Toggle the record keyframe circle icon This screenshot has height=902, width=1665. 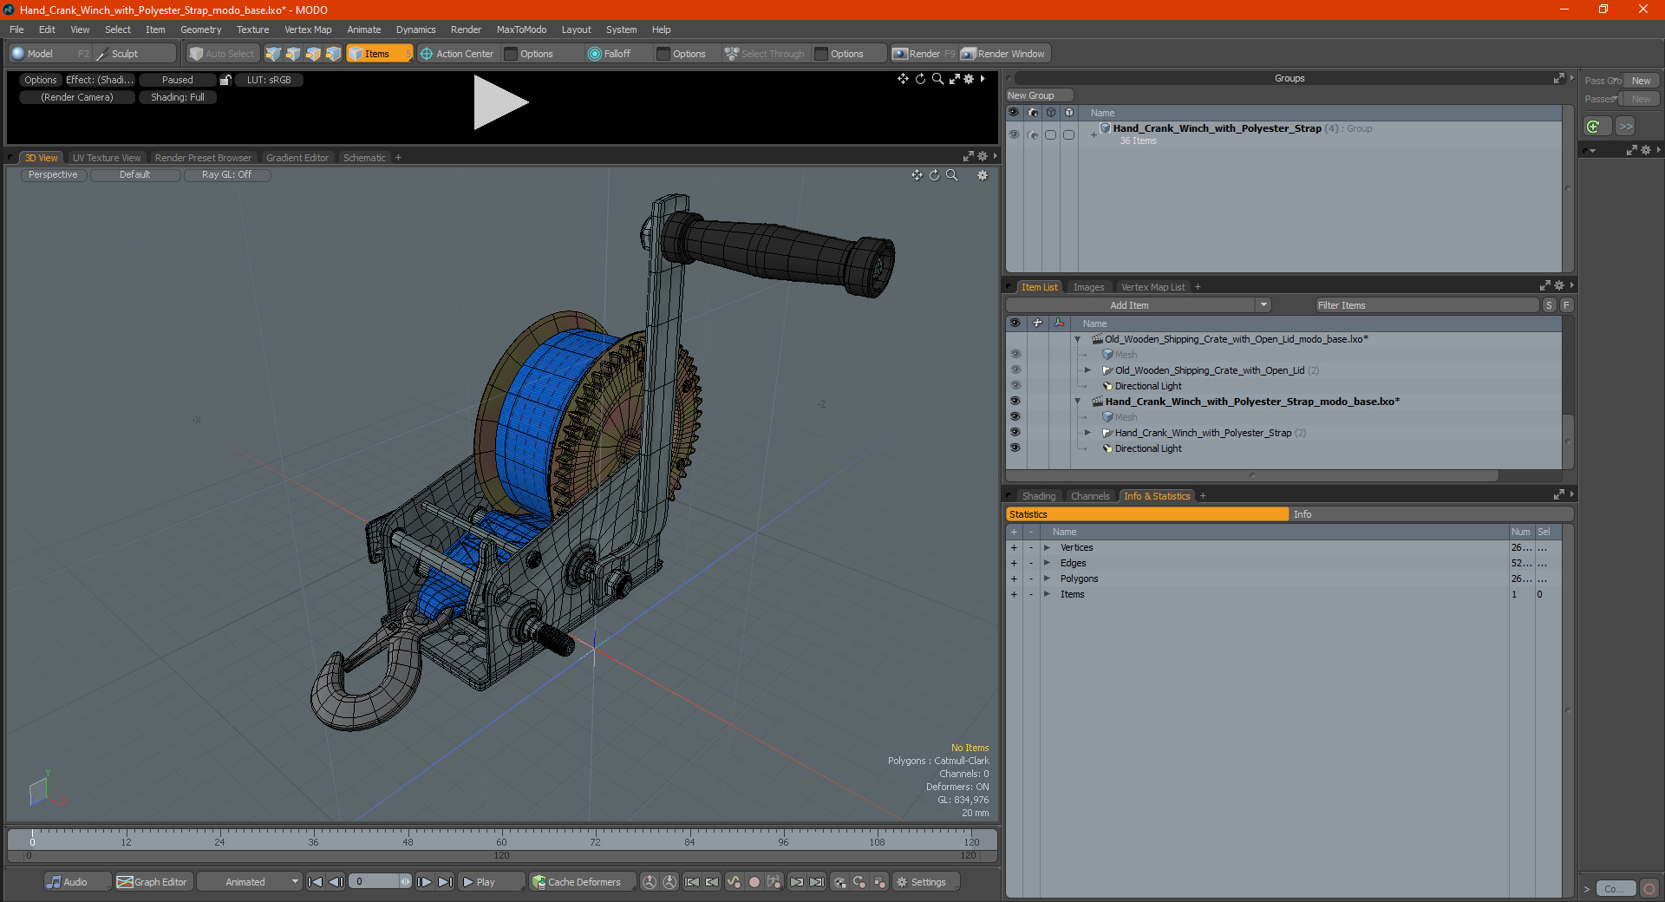pos(754,882)
